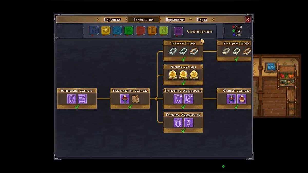Image resolution: width=308 pixels, height=173 pixels.
Task: Click the level II tank blueprint in Улучшенное оборудование
Action: [189, 99]
